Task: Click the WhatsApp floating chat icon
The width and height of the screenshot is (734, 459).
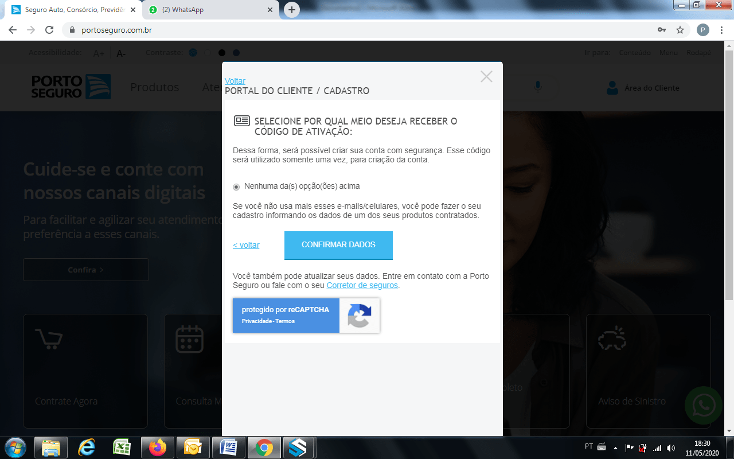Action: [703, 405]
